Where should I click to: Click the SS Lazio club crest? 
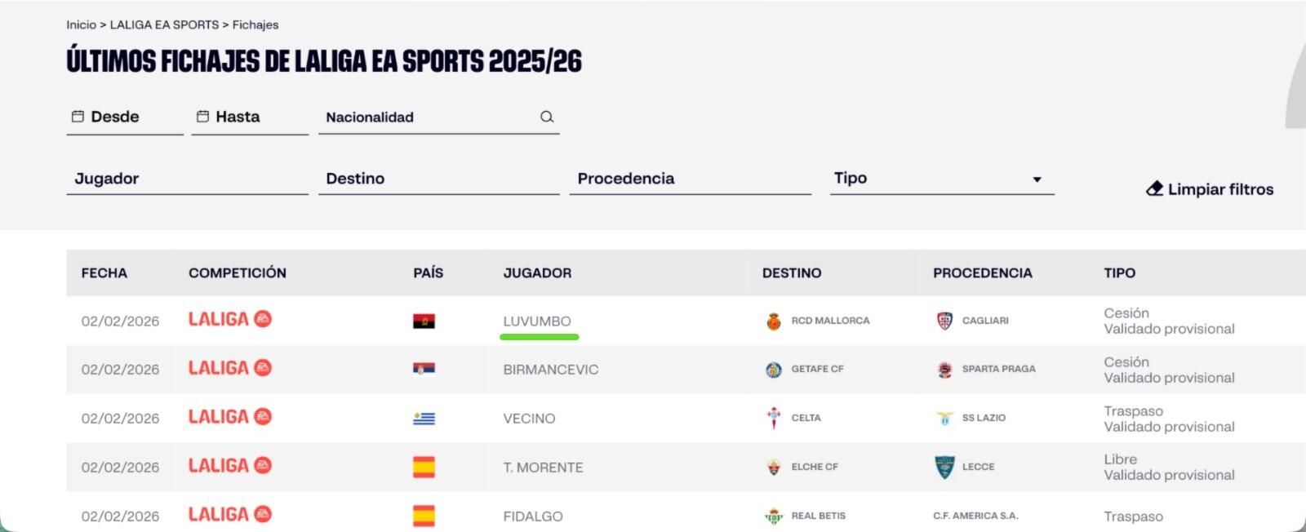(x=944, y=419)
